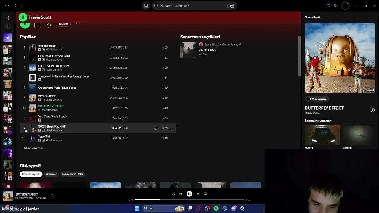The width and height of the screenshot is (379, 213).
Task: Open the Spotify taskbar icon
Action: (216, 209)
